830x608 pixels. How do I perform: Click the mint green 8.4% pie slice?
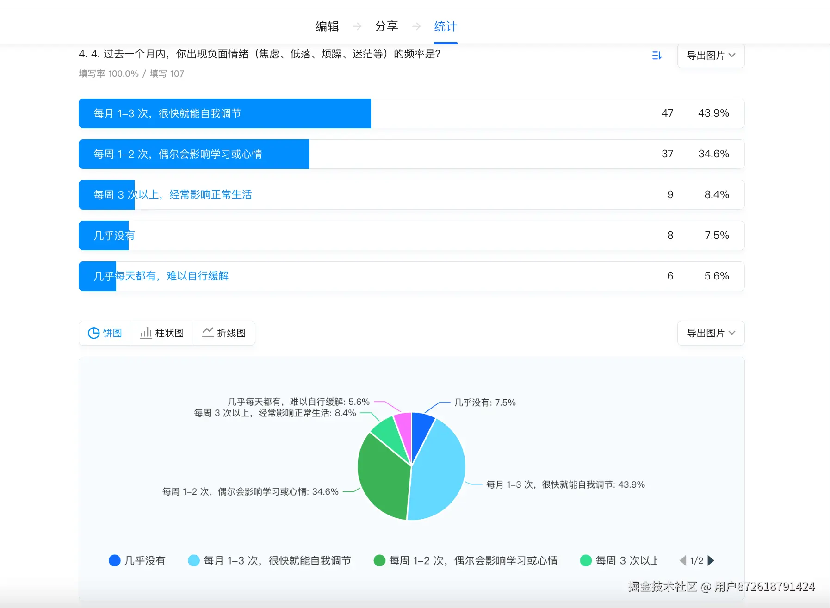click(x=390, y=434)
